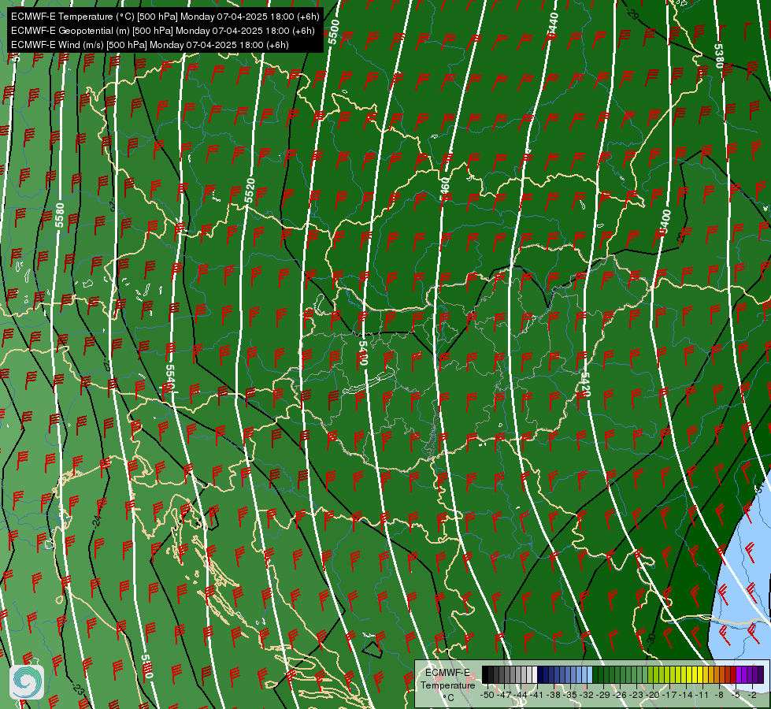Click the -41 value in the legend
The width and height of the screenshot is (771, 709).
tap(537, 695)
